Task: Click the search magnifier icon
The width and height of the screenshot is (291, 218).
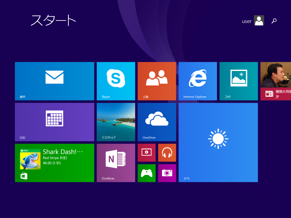Action: (x=274, y=21)
